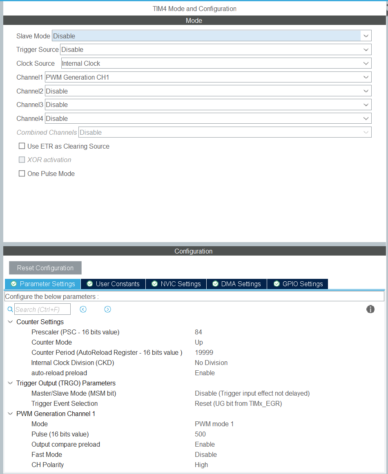Collapse PWM Generation Channel 1 group
388x474 pixels.
[x=10, y=414]
